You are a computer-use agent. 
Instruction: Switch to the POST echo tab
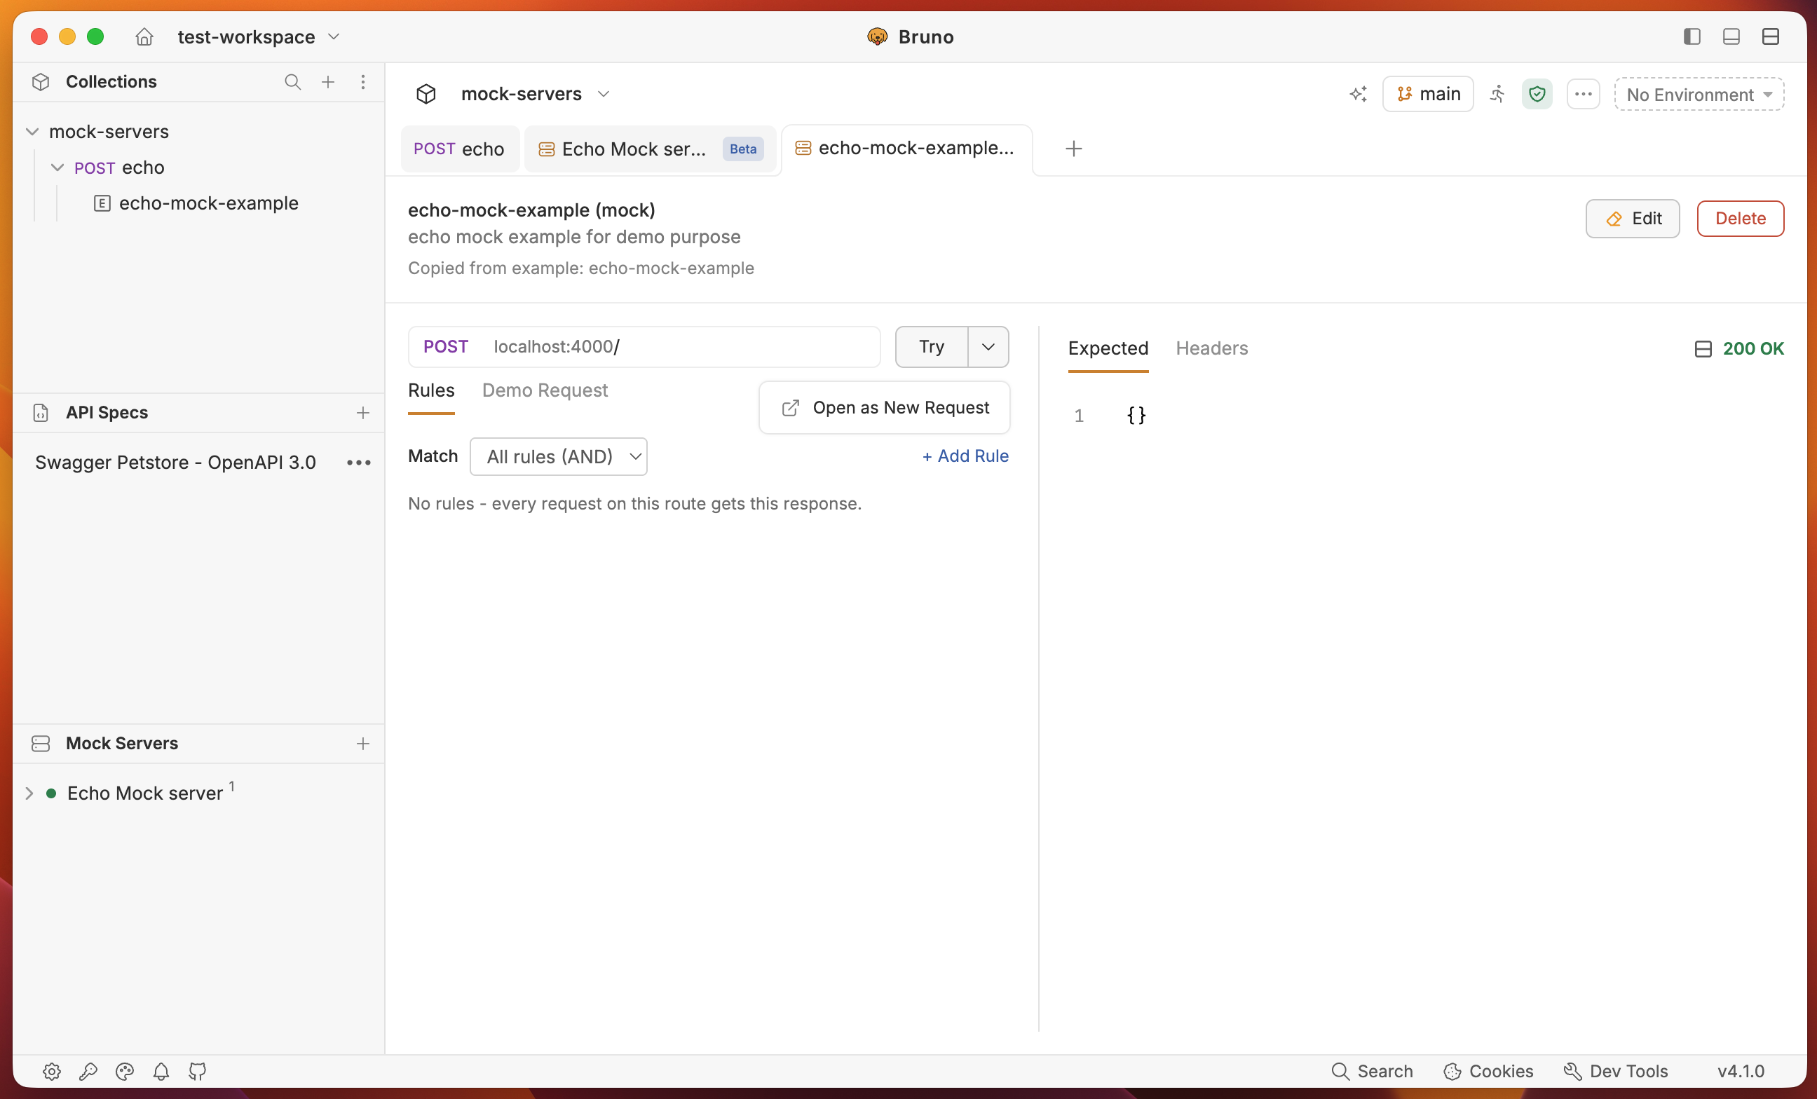(458, 149)
